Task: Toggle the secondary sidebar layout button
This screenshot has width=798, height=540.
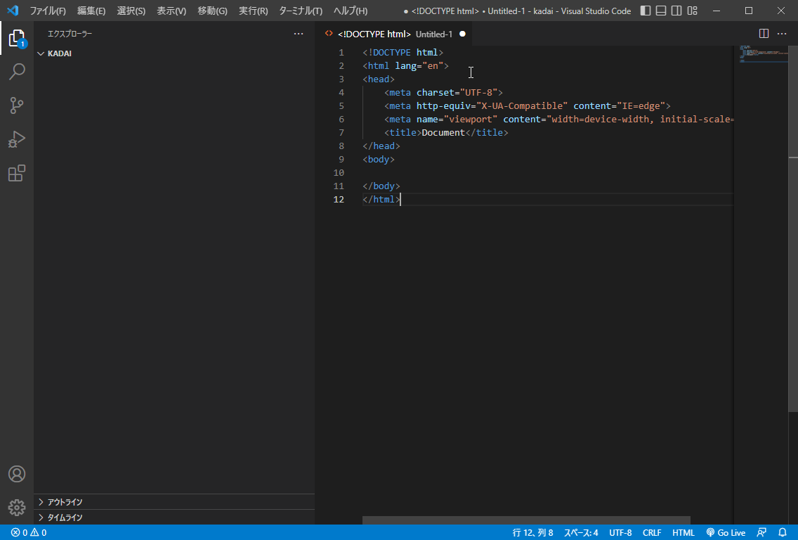Action: click(676, 11)
